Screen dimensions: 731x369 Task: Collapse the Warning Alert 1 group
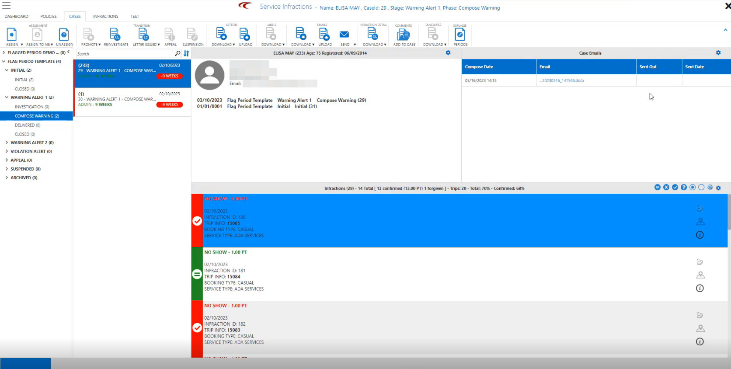pos(7,97)
